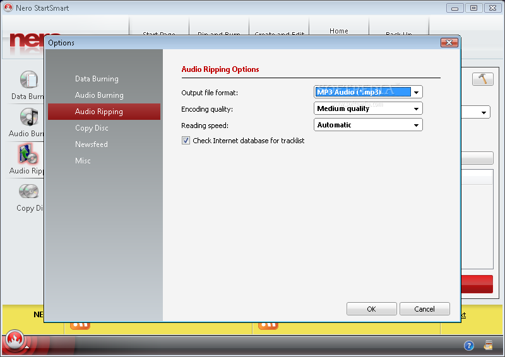Close the Options dialog with the X
This screenshot has height=357, width=505.
pos(449,42)
